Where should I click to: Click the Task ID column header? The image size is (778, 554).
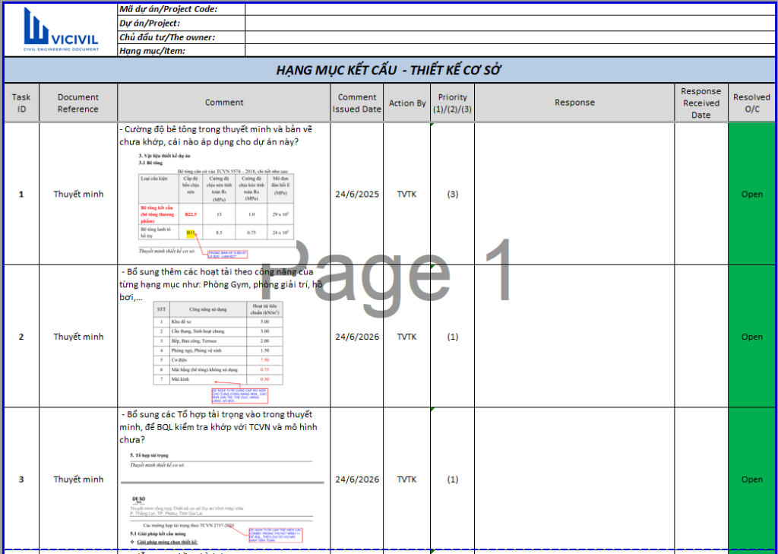pos(21,103)
